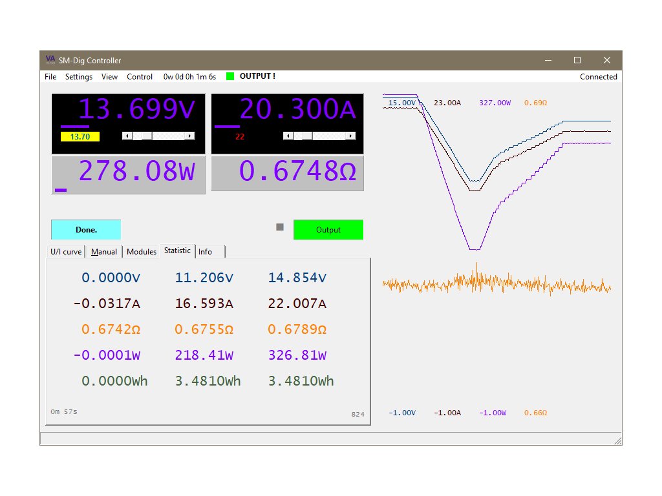
Task: Toggle the green Output button
Action: 328,230
